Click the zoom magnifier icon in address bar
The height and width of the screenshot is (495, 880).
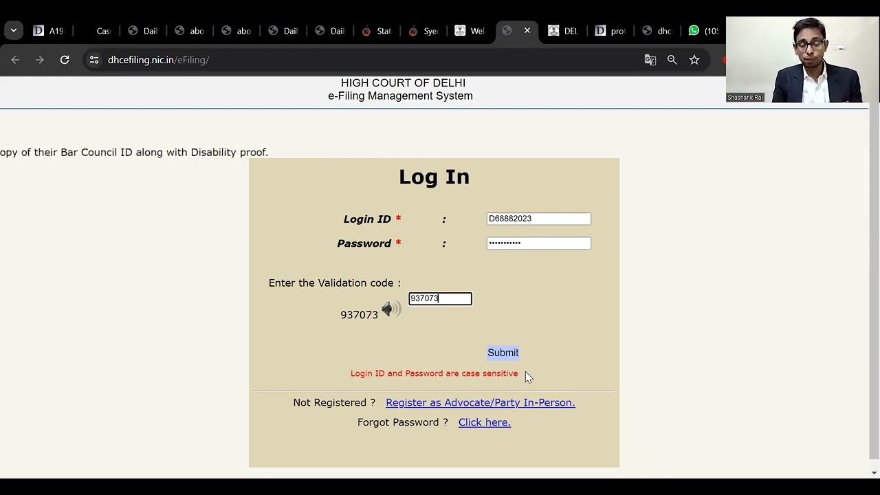click(x=672, y=60)
